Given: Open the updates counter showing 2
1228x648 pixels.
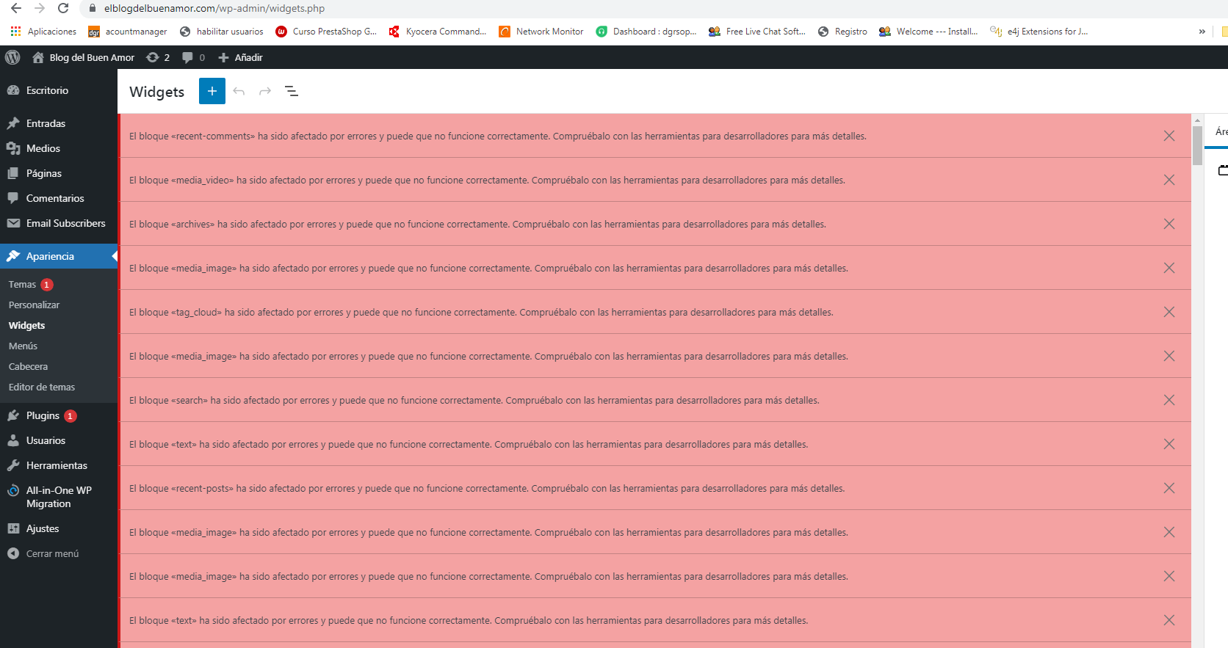Looking at the screenshot, I should point(158,57).
